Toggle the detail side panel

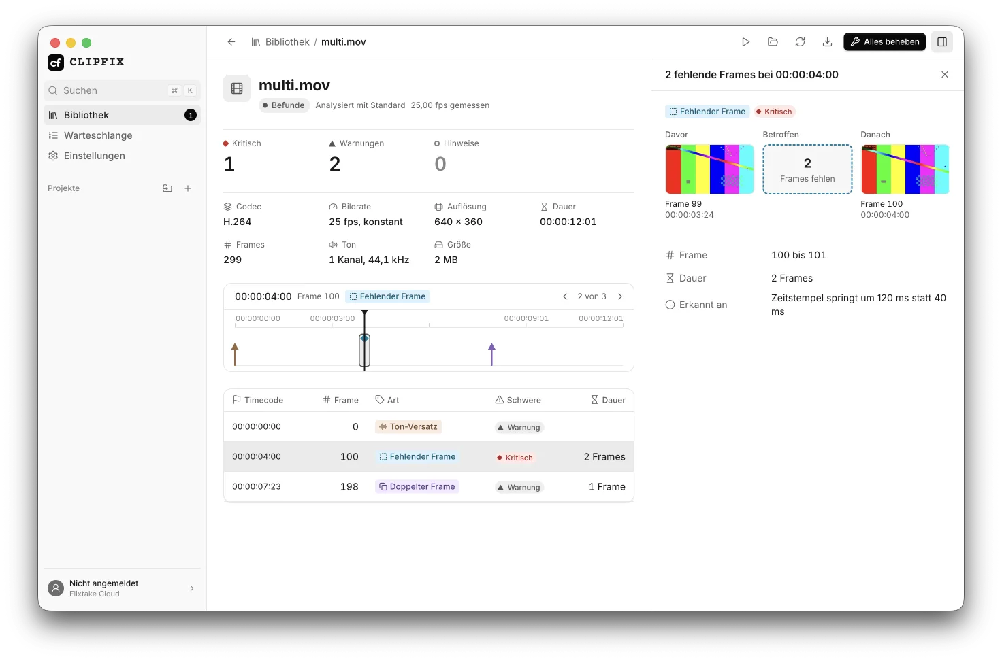click(942, 42)
